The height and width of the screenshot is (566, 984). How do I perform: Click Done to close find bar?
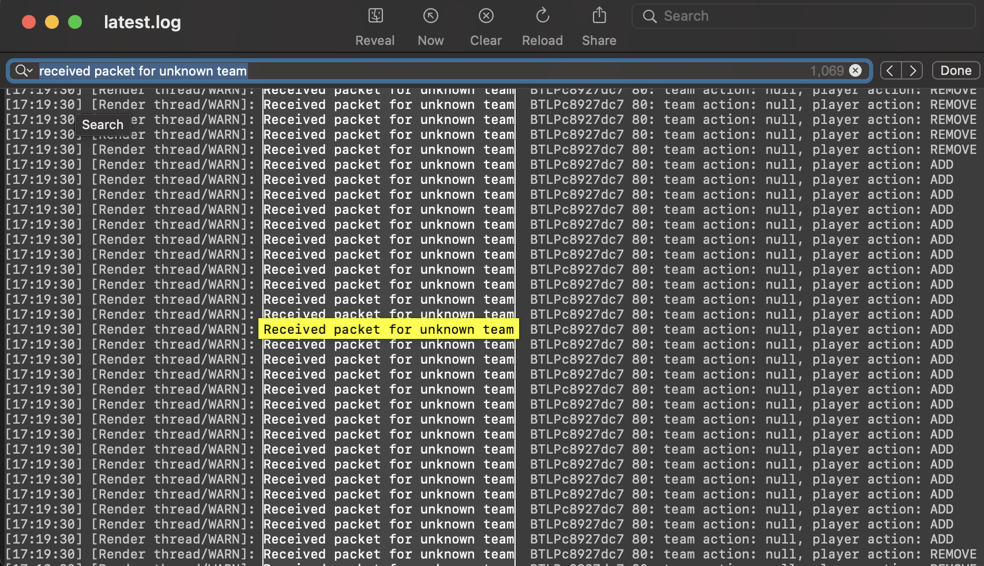[x=956, y=70]
